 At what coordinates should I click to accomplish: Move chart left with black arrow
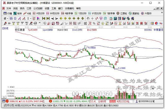click(x=52, y=19)
